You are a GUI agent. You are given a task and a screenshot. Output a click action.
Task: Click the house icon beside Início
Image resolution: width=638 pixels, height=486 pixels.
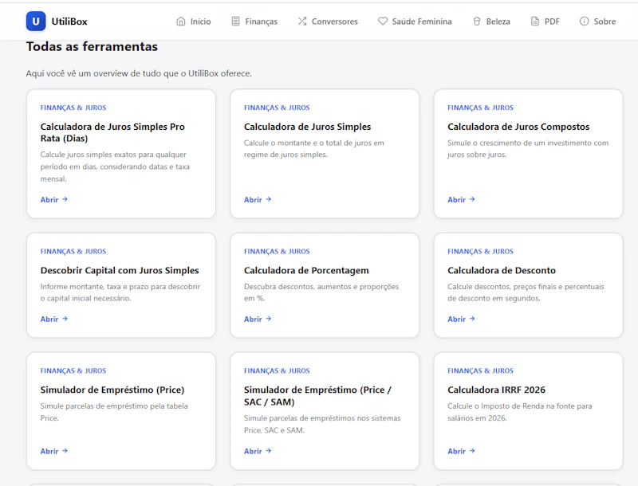(x=181, y=22)
